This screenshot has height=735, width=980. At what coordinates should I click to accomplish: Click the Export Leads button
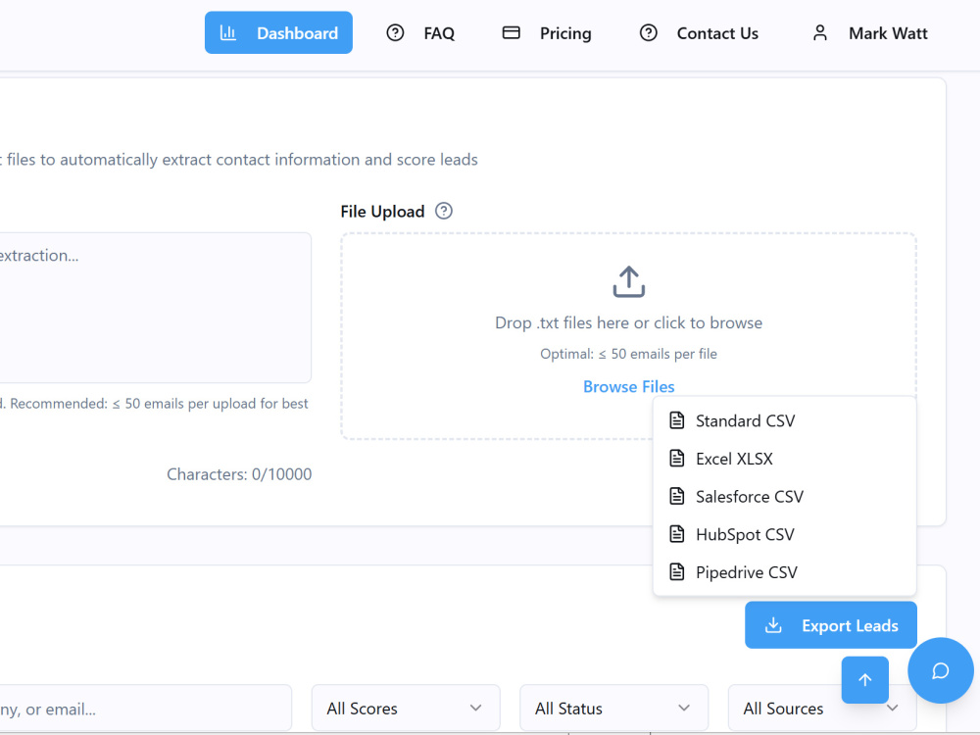coord(831,625)
